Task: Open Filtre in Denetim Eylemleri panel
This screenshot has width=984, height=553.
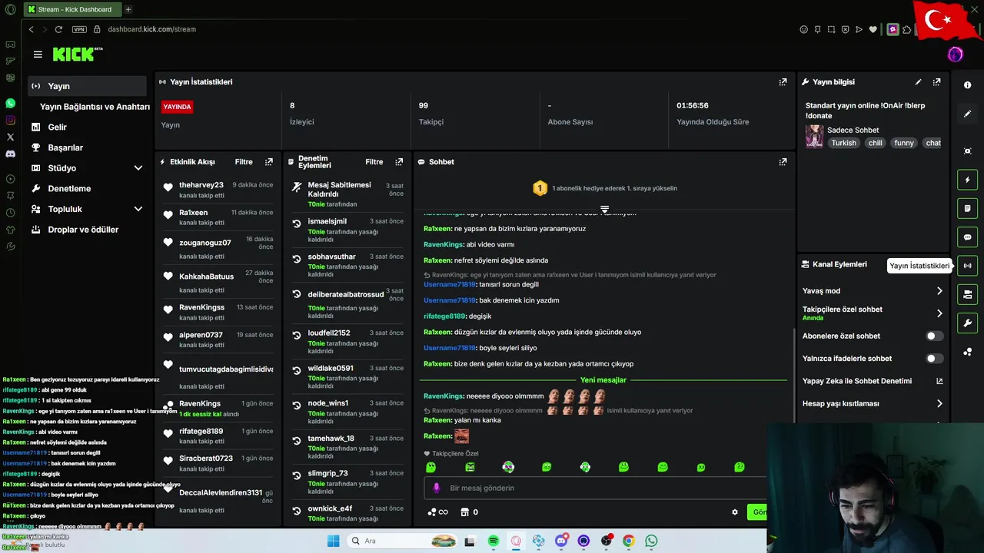Action: 374,162
